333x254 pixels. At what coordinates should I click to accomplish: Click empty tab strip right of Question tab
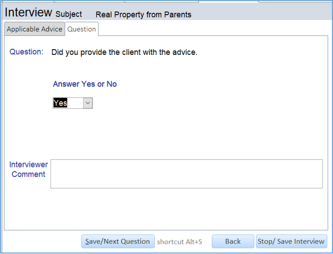tap(213, 29)
